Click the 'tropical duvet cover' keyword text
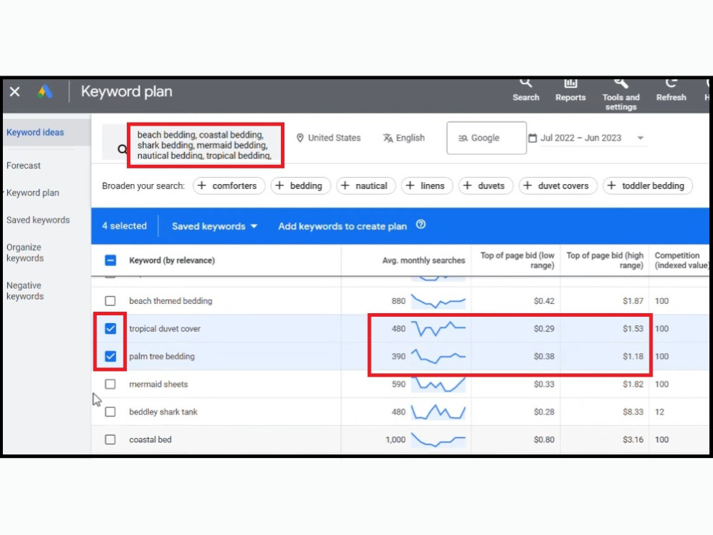 tap(165, 328)
